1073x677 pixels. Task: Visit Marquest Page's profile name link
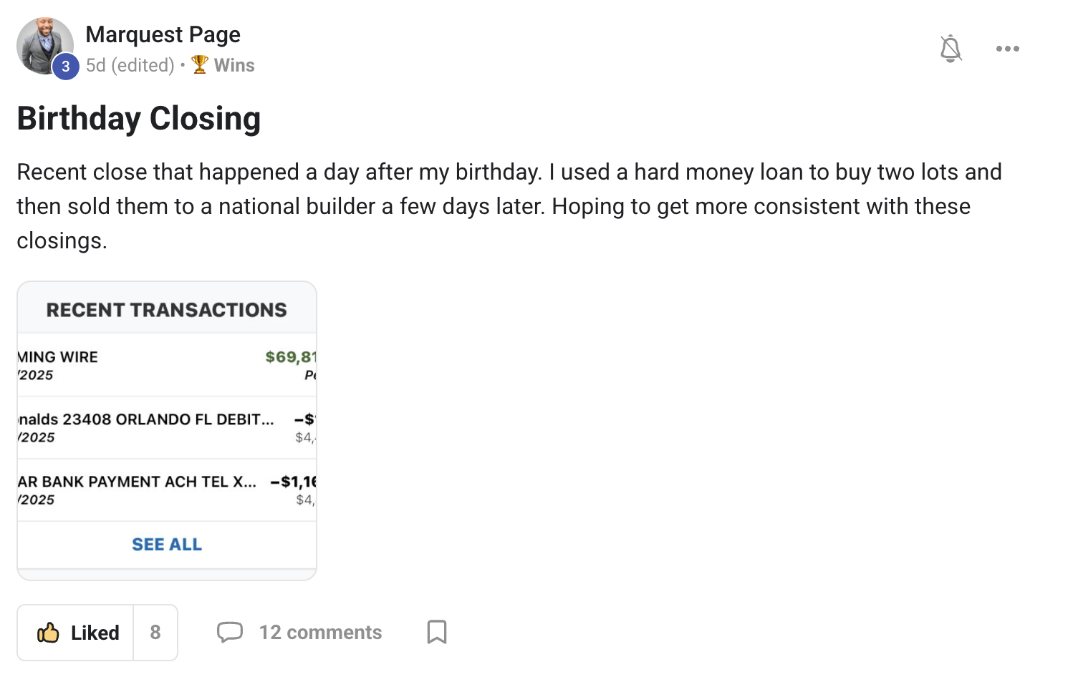click(x=163, y=34)
